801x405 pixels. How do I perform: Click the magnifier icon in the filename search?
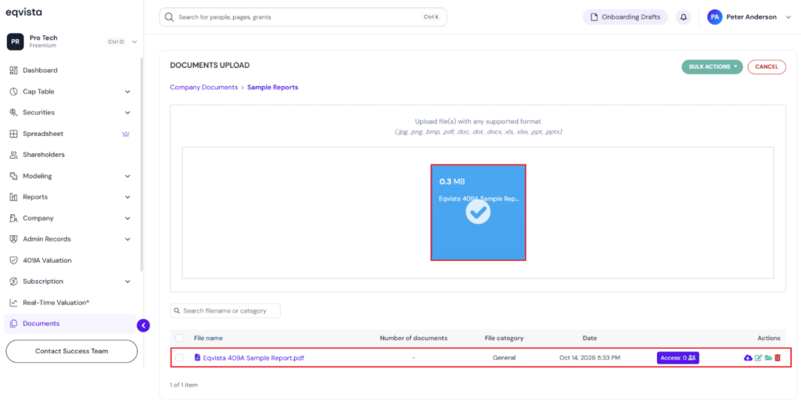coord(178,310)
